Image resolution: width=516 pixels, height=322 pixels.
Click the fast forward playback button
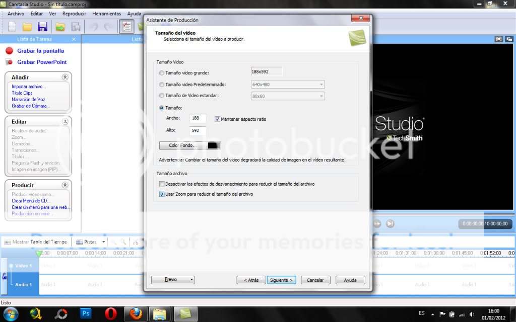[x=377, y=223]
